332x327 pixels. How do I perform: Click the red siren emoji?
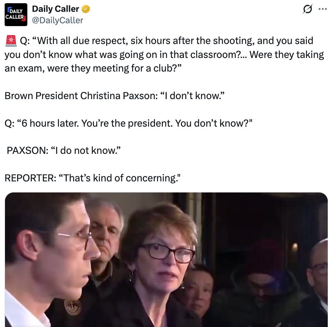point(11,41)
